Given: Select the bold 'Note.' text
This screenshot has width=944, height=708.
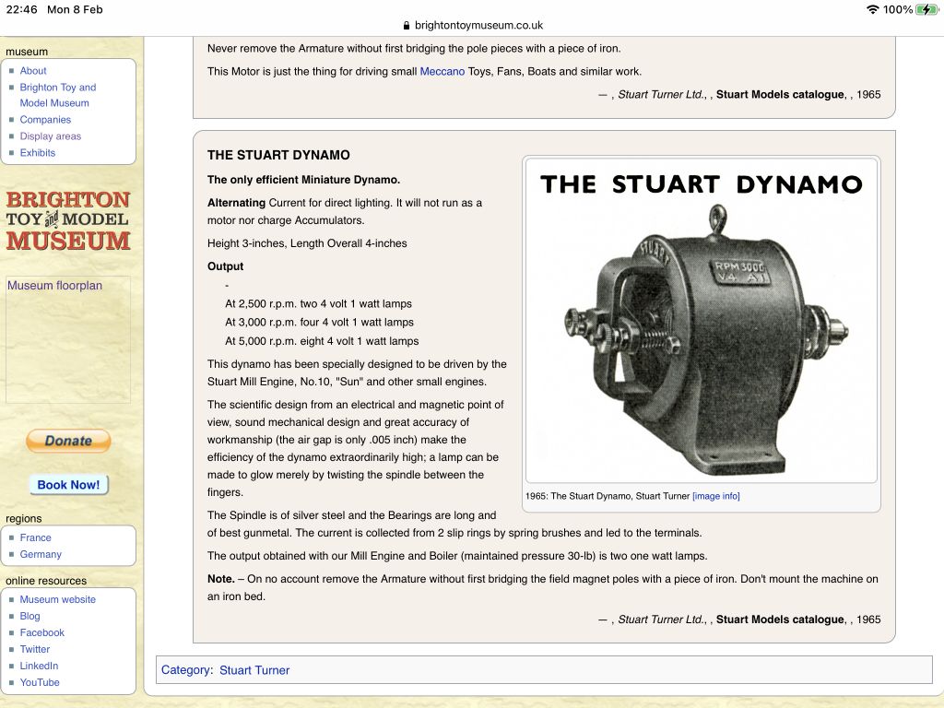Looking at the screenshot, I should click(x=221, y=579).
